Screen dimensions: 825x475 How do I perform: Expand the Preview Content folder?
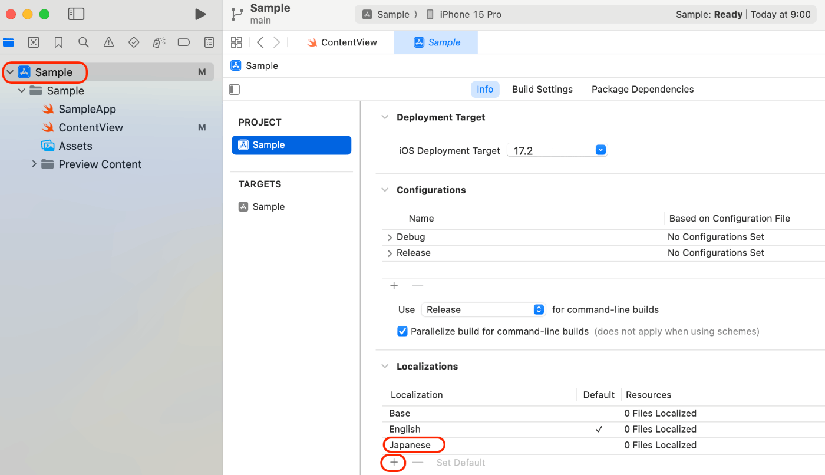tap(34, 164)
